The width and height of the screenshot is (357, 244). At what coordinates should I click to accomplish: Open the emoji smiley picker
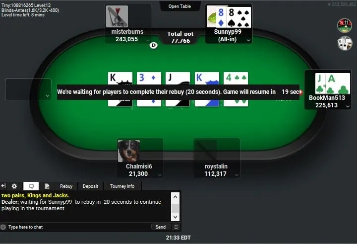tap(176, 227)
